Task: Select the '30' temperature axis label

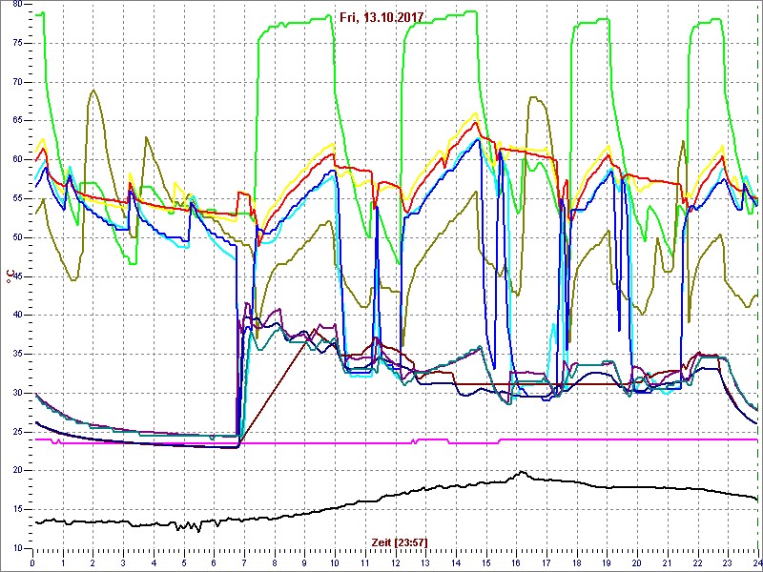Action: pos(17,393)
